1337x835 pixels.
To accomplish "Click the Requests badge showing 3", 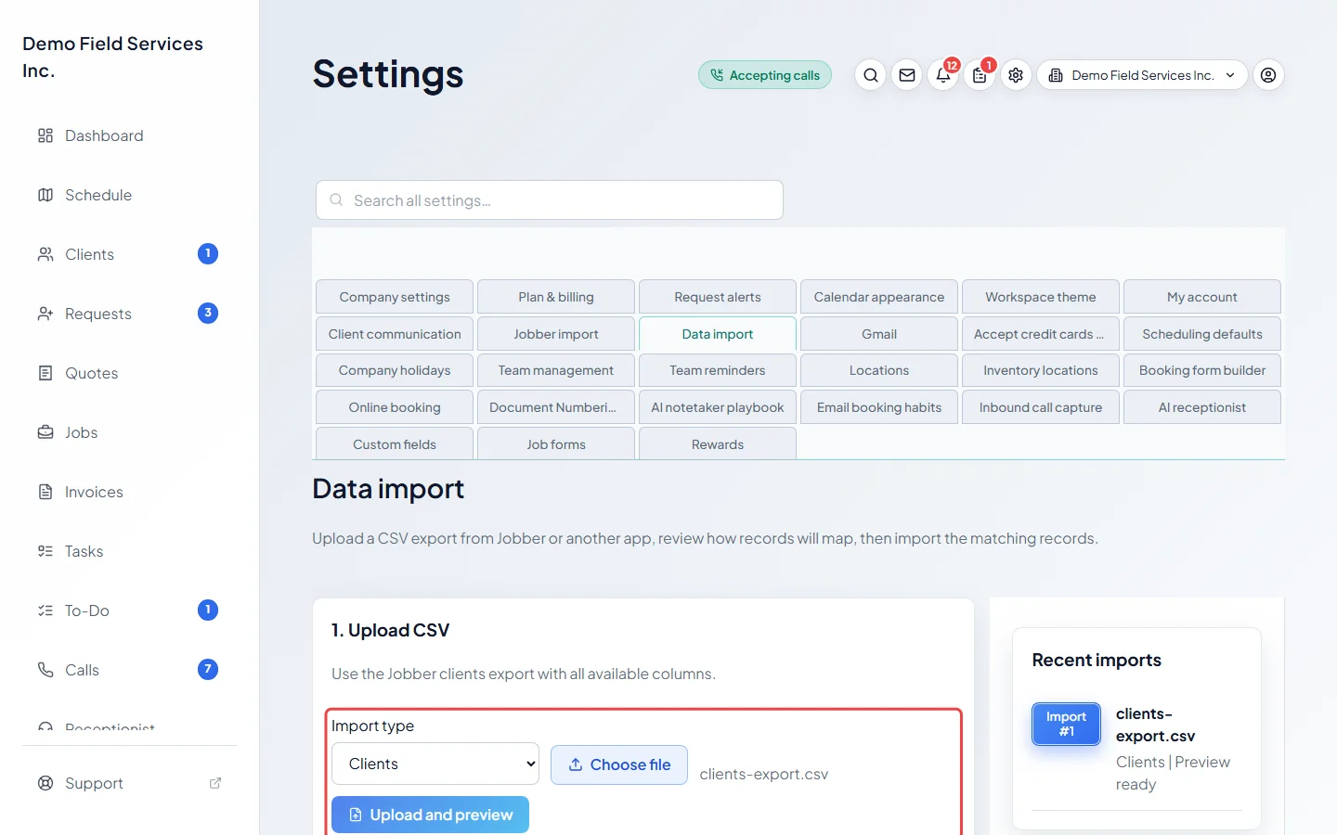I will 208,313.
